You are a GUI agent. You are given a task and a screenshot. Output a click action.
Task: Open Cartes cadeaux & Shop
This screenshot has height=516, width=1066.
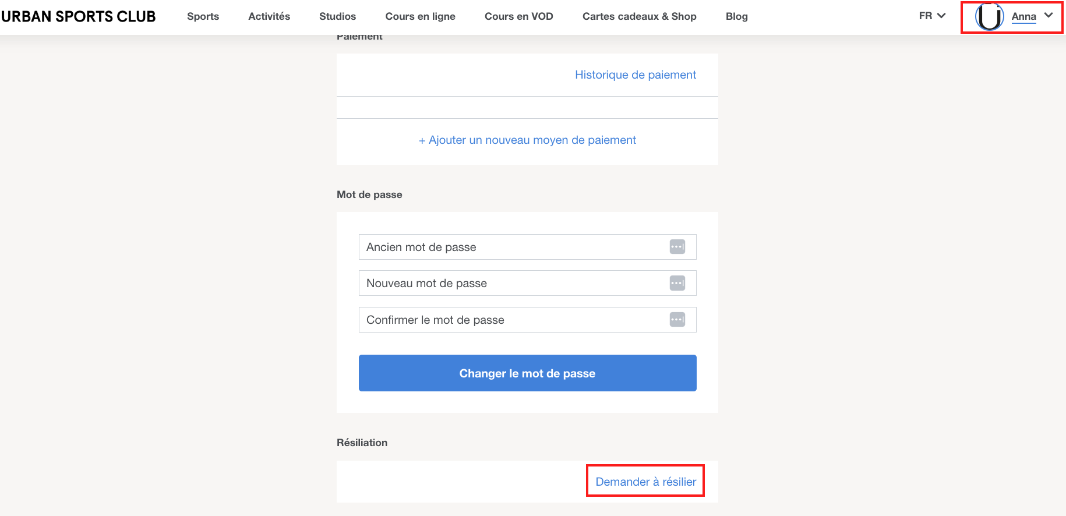[639, 16]
